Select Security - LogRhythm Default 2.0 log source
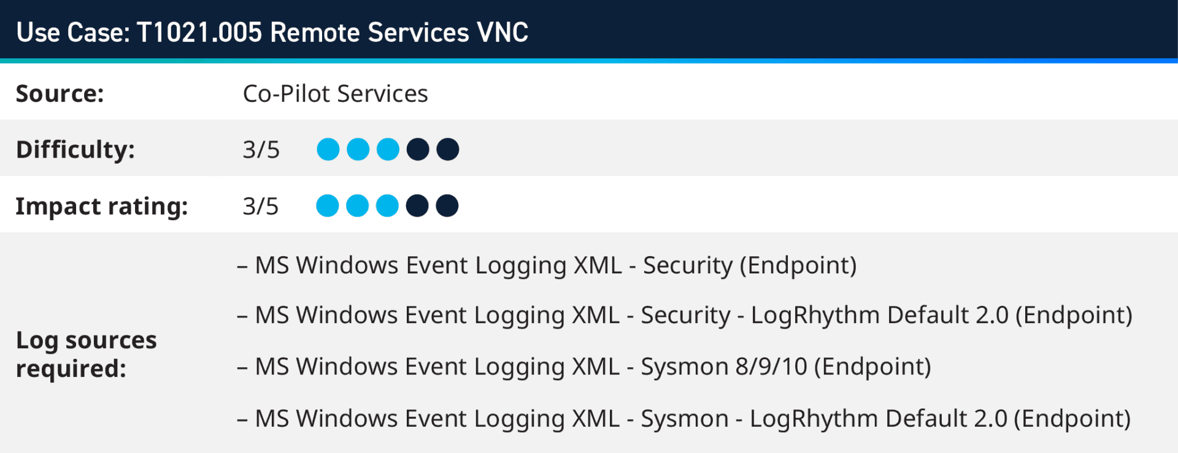The width and height of the screenshot is (1178, 453). [x=693, y=315]
